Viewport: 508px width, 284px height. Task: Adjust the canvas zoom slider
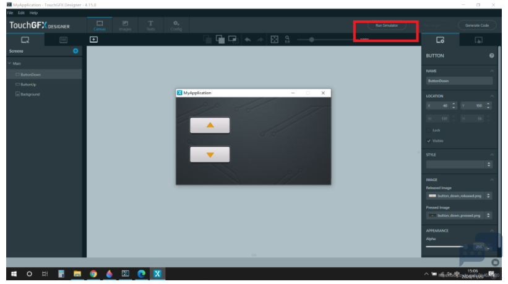point(311,40)
